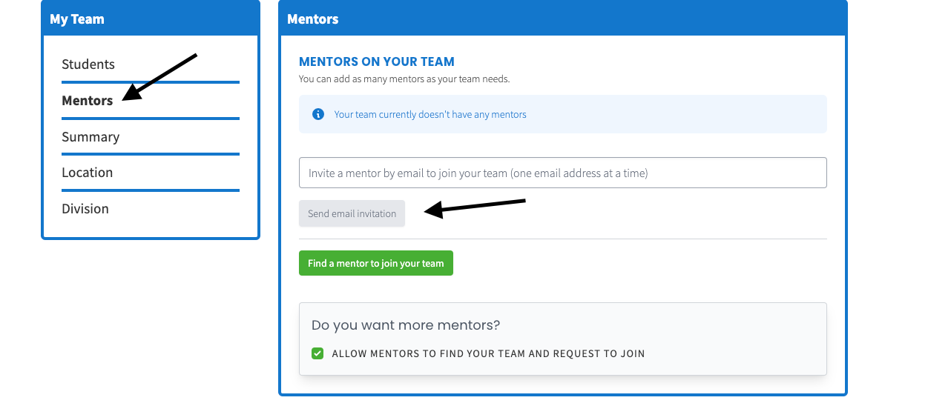This screenshot has width=951, height=406.
Task: Open the Location section
Action: click(88, 173)
